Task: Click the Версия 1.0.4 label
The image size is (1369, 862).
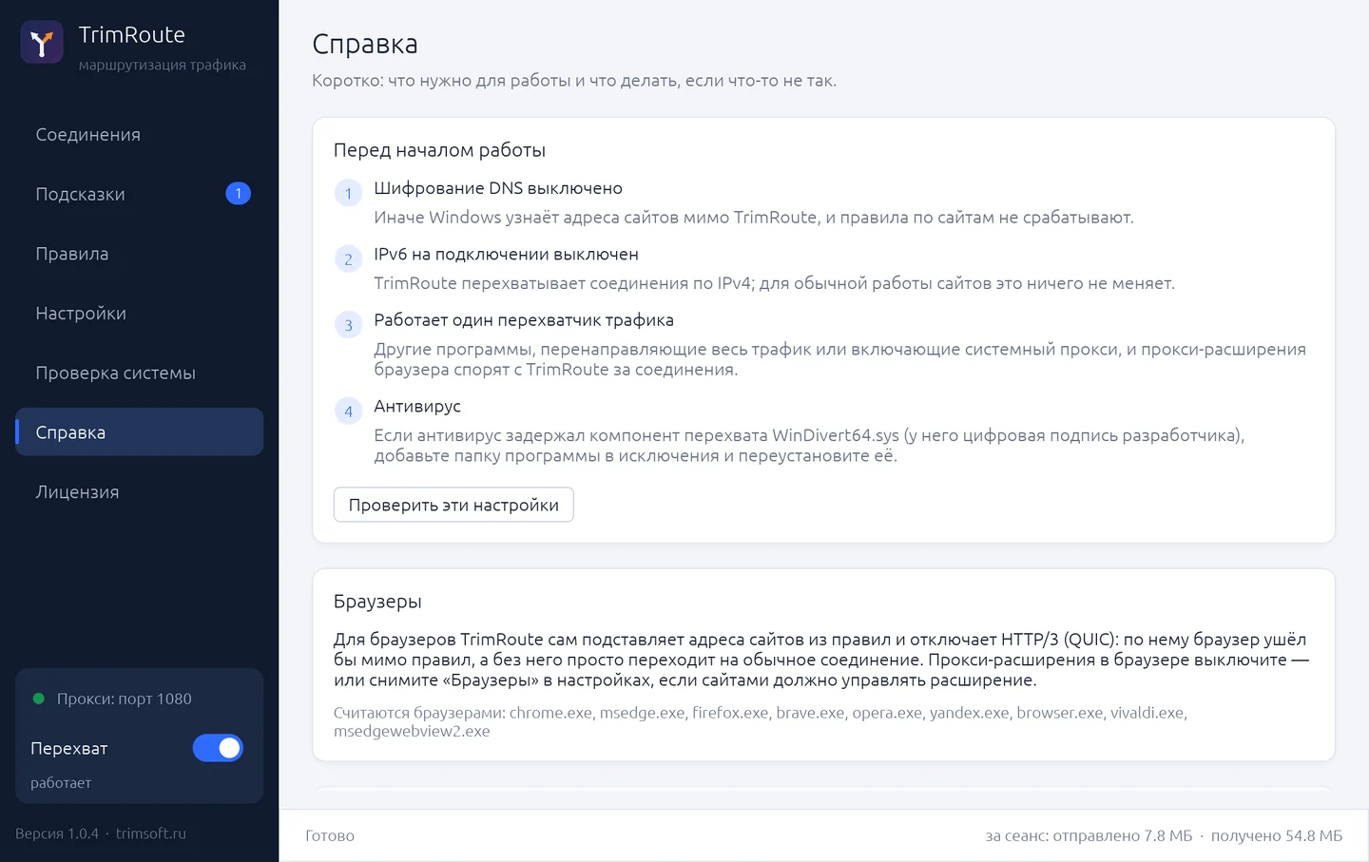Action: [57, 833]
